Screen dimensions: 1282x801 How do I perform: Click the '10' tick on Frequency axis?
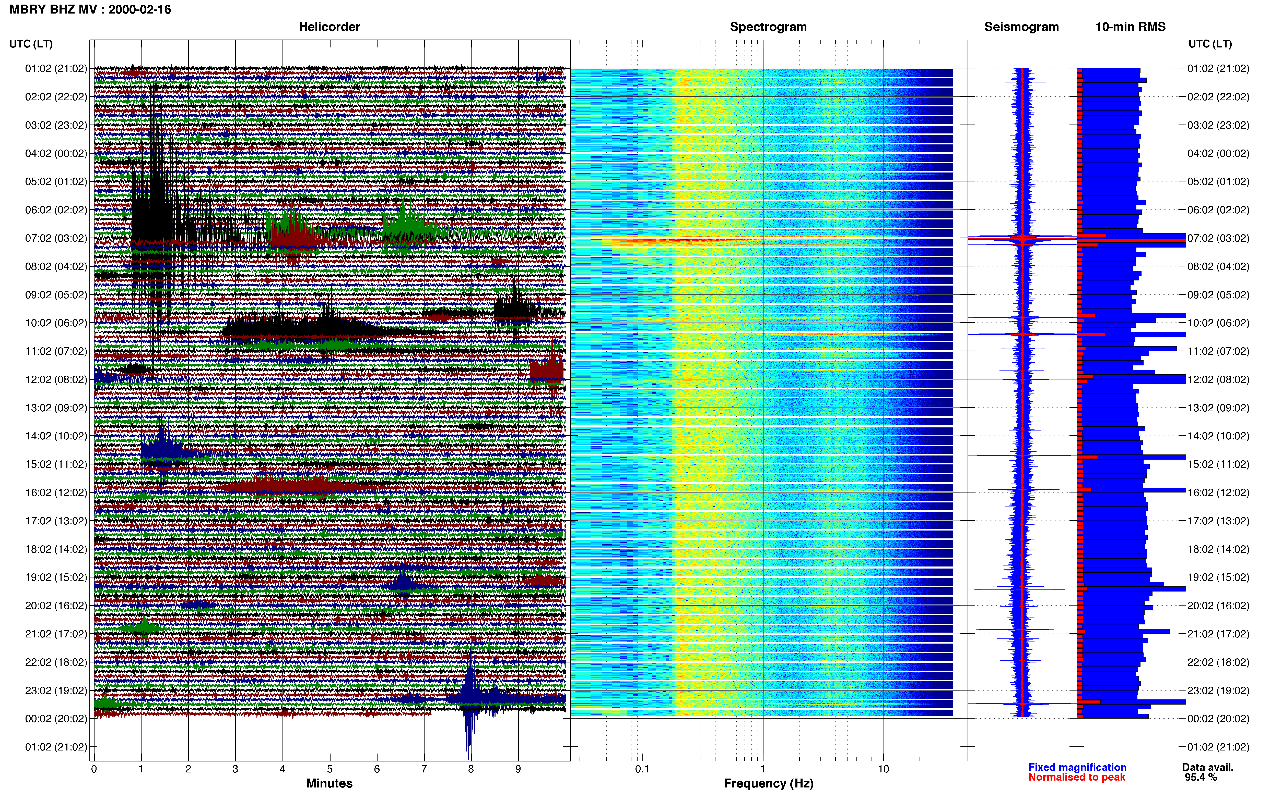pos(883,769)
